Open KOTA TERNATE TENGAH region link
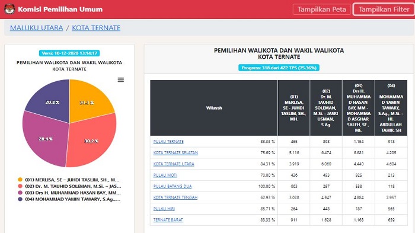 click(175, 197)
